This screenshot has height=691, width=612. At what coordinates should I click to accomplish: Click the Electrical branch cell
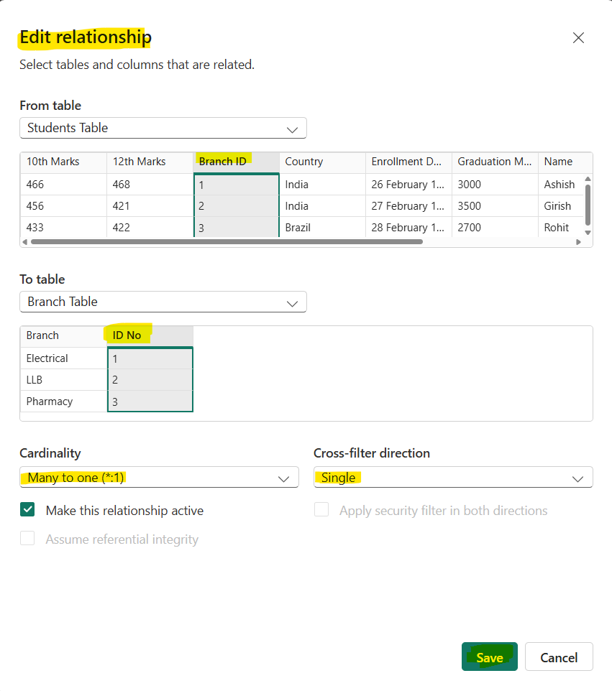tap(47, 358)
